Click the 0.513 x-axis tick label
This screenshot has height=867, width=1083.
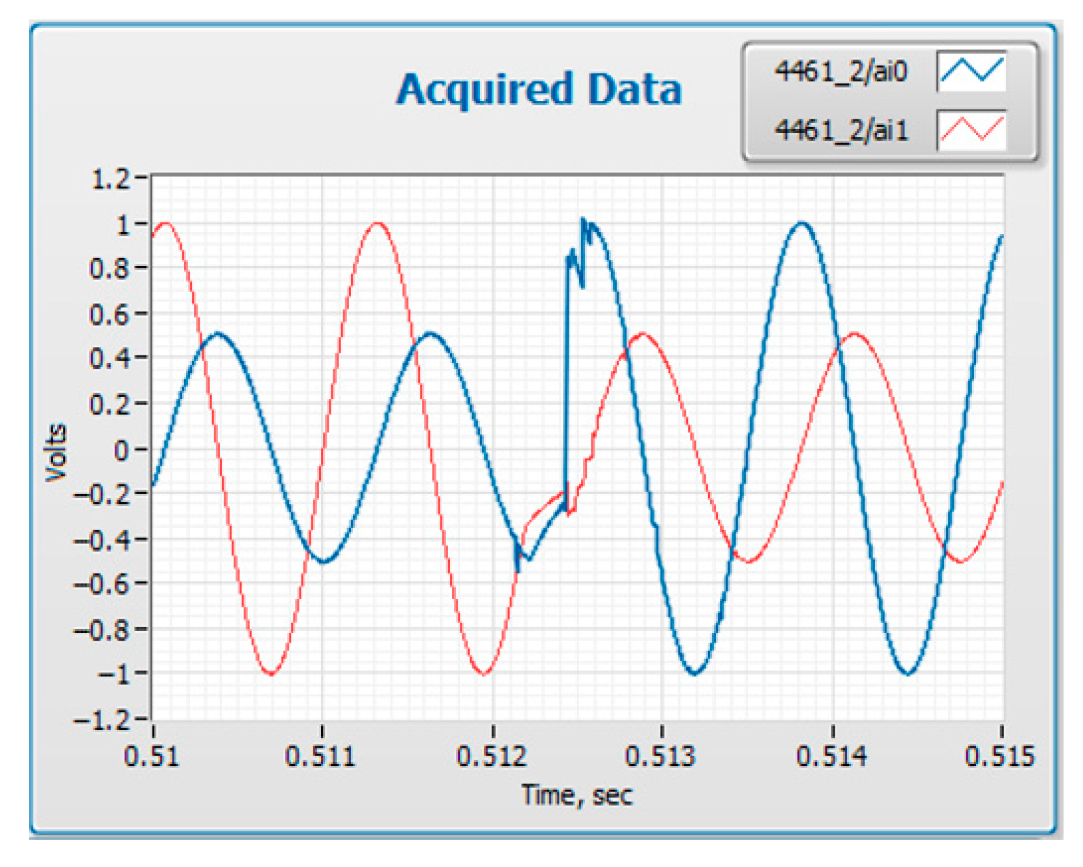click(x=660, y=755)
